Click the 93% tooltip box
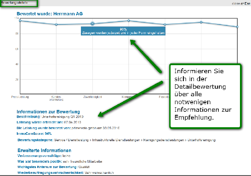This screenshot has width=251, height=176. click(123, 31)
